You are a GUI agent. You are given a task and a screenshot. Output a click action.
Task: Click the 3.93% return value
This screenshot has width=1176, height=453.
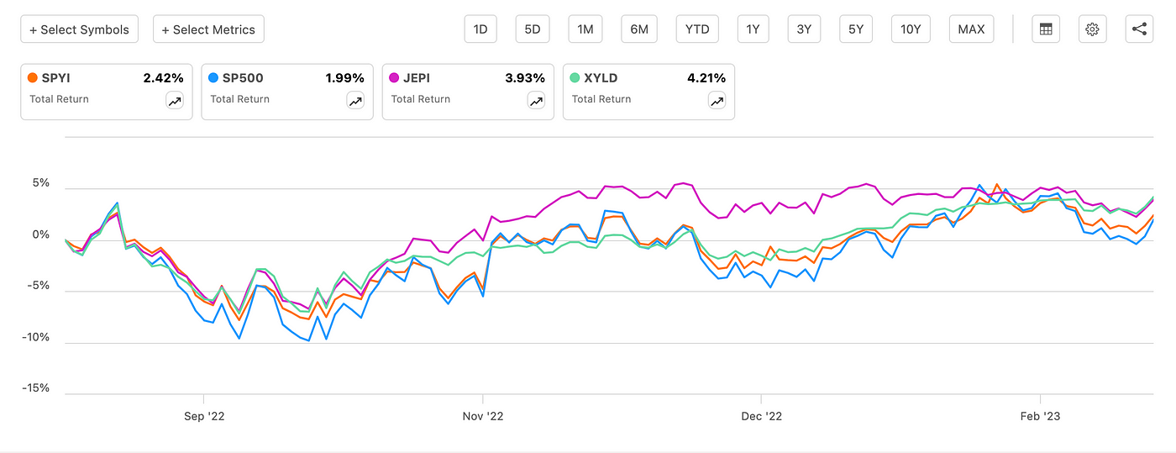coord(525,78)
